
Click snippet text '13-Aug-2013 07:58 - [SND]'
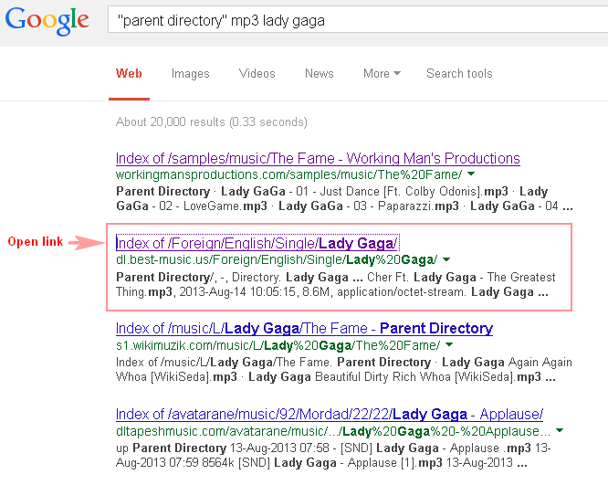(x=301, y=448)
